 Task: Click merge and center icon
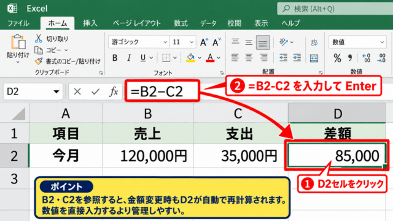314,58
